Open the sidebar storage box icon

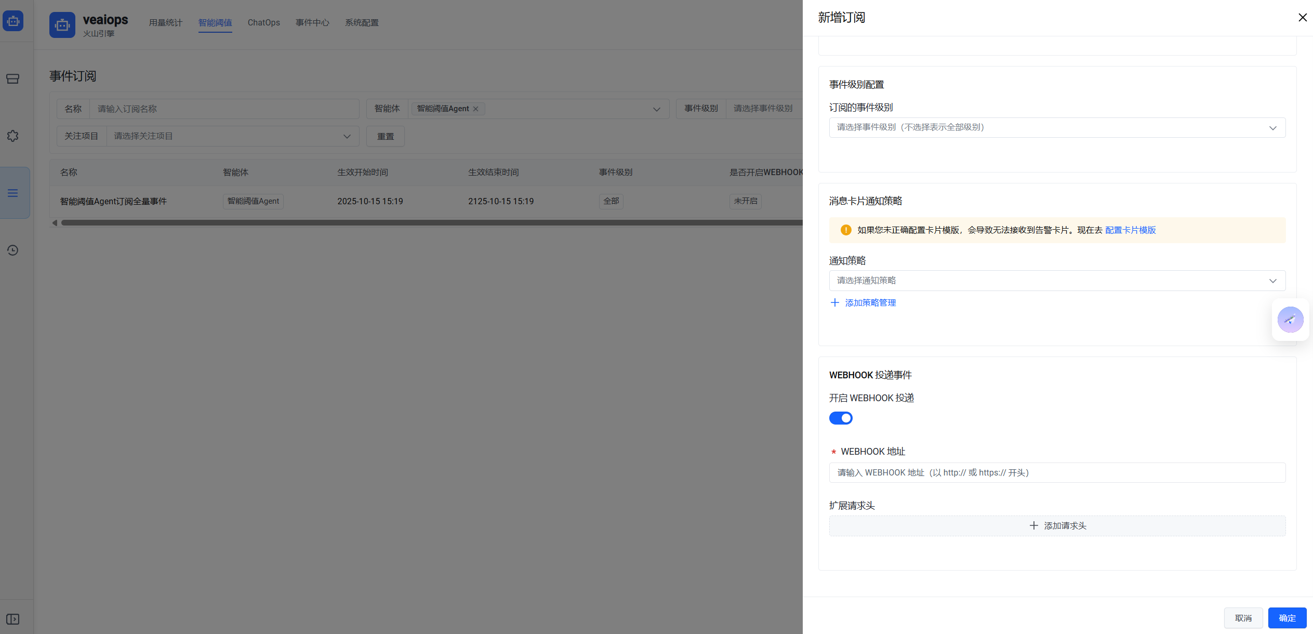pyautogui.click(x=13, y=79)
